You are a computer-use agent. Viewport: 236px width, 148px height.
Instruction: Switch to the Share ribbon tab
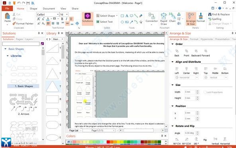pyautogui.click(x=75, y=9)
